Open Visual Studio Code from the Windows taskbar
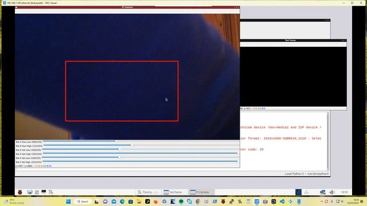 tap(282, 201)
